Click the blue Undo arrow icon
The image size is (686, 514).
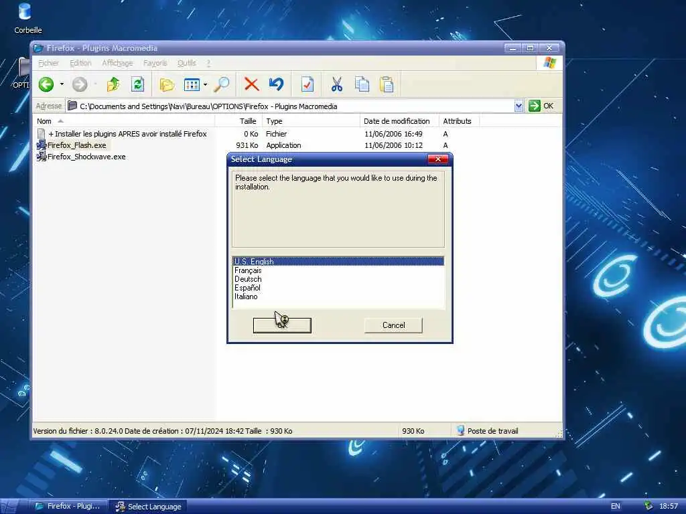tap(277, 84)
